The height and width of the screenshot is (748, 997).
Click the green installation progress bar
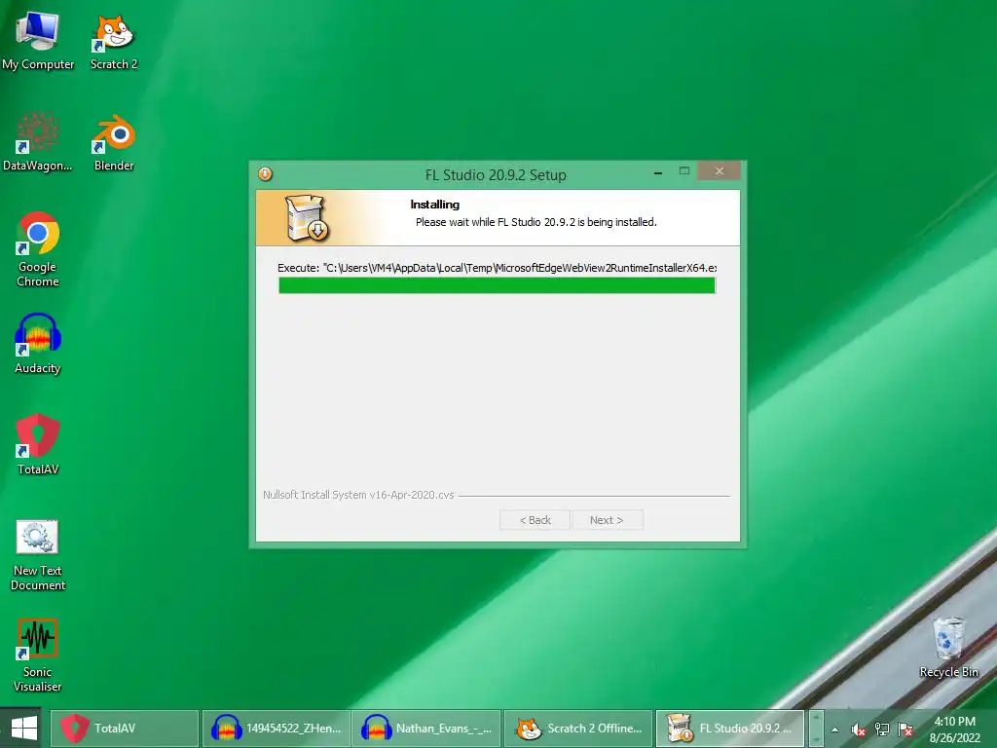click(498, 285)
